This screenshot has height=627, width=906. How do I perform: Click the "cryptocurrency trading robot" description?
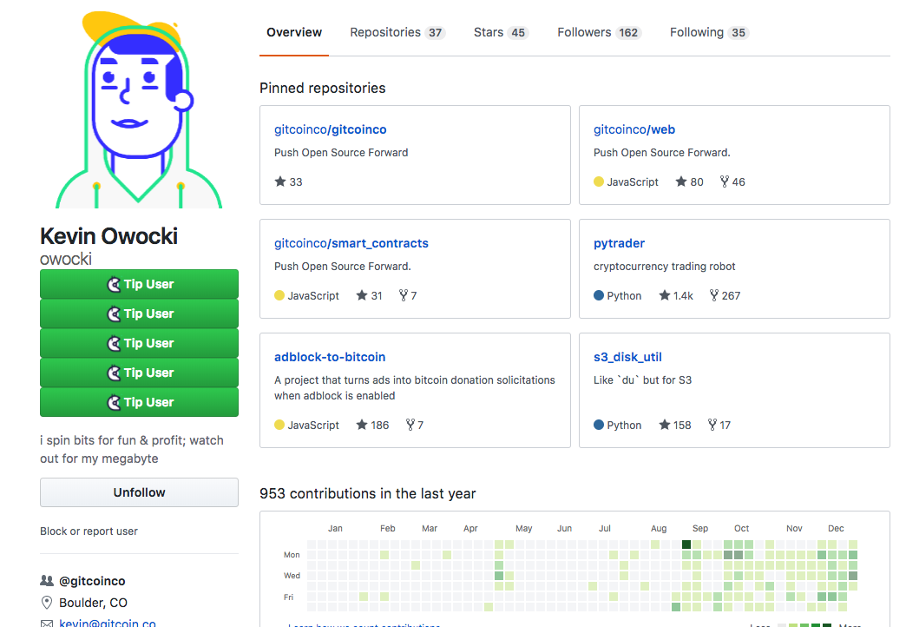pyautogui.click(x=665, y=266)
